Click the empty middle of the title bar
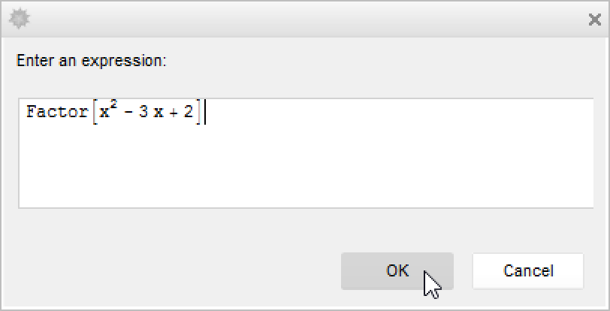 pyautogui.click(x=300, y=19)
